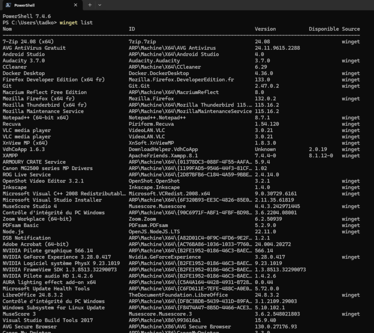Click the 'Inkscape.Inkscape' package ID
This screenshot has width=374, height=333.
pos(154,187)
